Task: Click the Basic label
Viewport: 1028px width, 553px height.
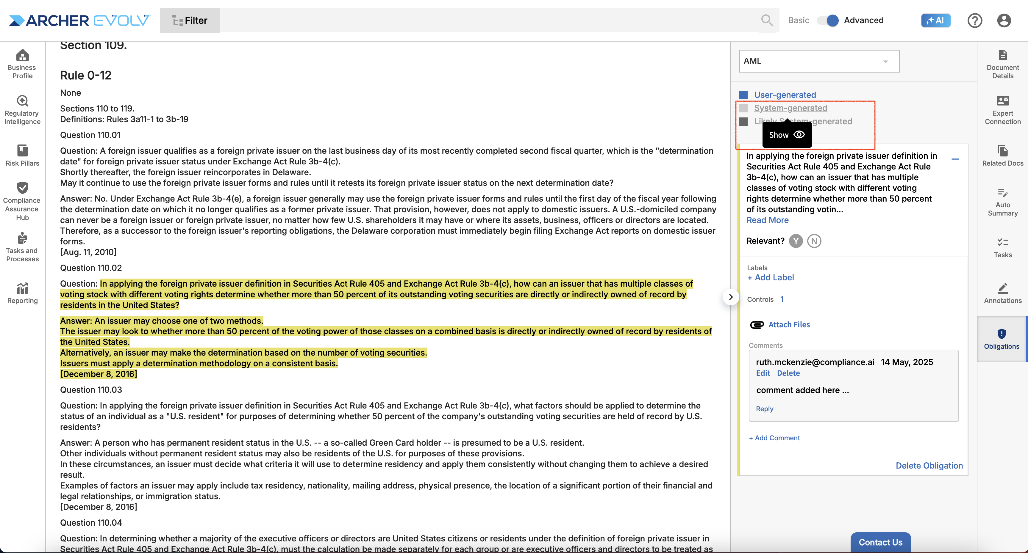Action: [799, 20]
